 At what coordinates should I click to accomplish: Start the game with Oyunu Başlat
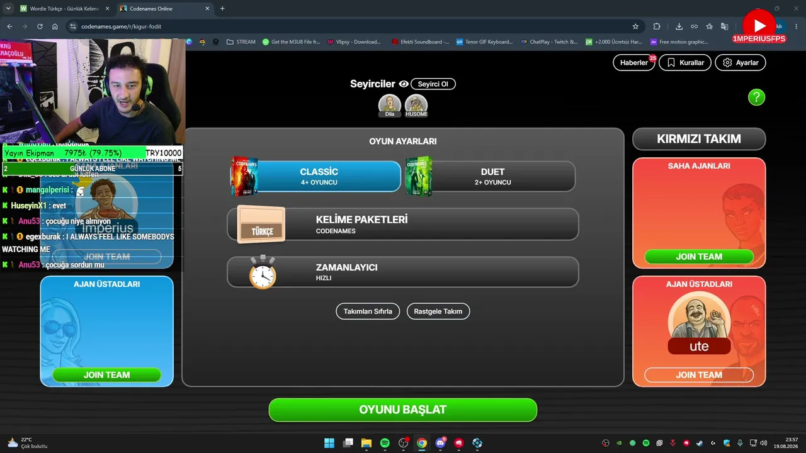(403, 410)
